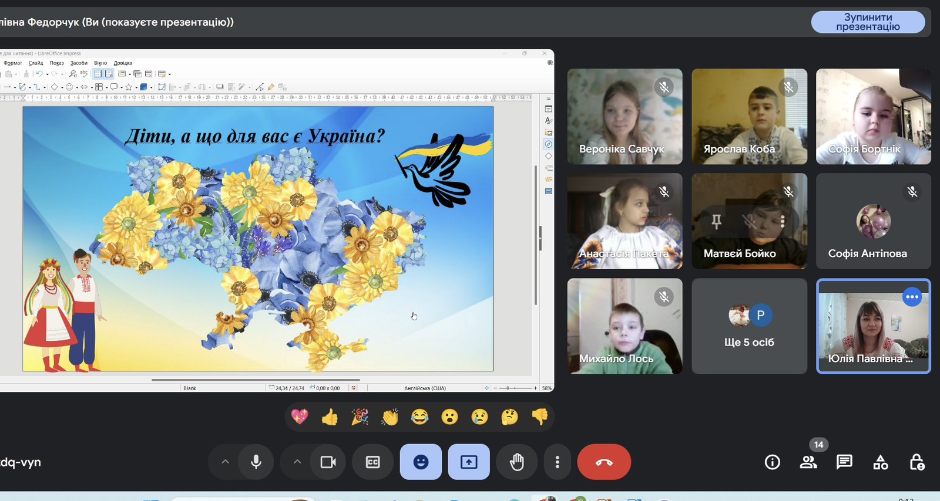Viewport: 940px width, 501px height.
Task: Open host controls lock icon
Action: coord(916,462)
